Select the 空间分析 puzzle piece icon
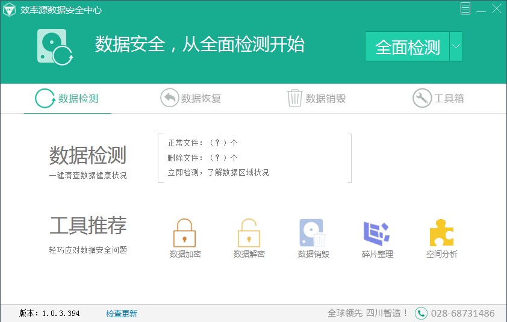The height and width of the screenshot is (322, 507). coord(441,233)
